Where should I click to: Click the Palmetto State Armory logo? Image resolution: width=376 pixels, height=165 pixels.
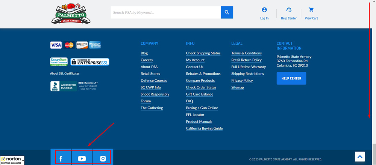(x=71, y=13)
